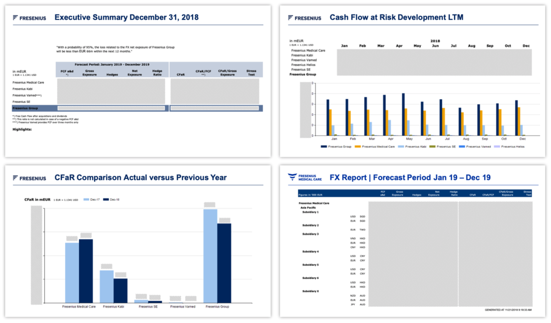Open the Cash Flow at Risk Development LTM title
Viewport: 551px width, 323px height.
396,17
